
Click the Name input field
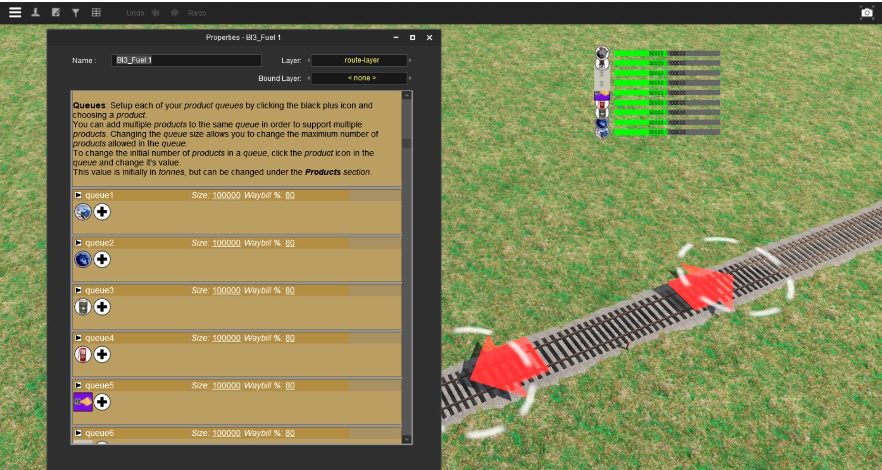click(x=186, y=60)
